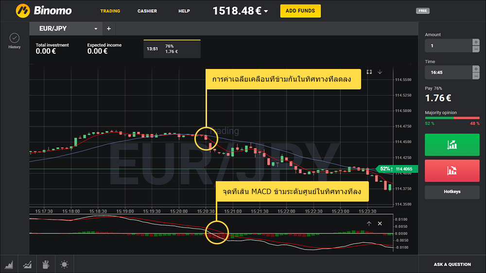Increase Amount with plus button
The width and height of the screenshot is (486, 273).
pyautogui.click(x=476, y=42)
